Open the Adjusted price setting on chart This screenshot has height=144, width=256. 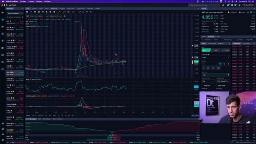click(52, 16)
